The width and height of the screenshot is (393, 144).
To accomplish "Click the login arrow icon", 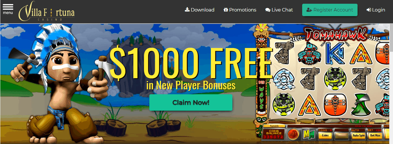I will 368,10.
